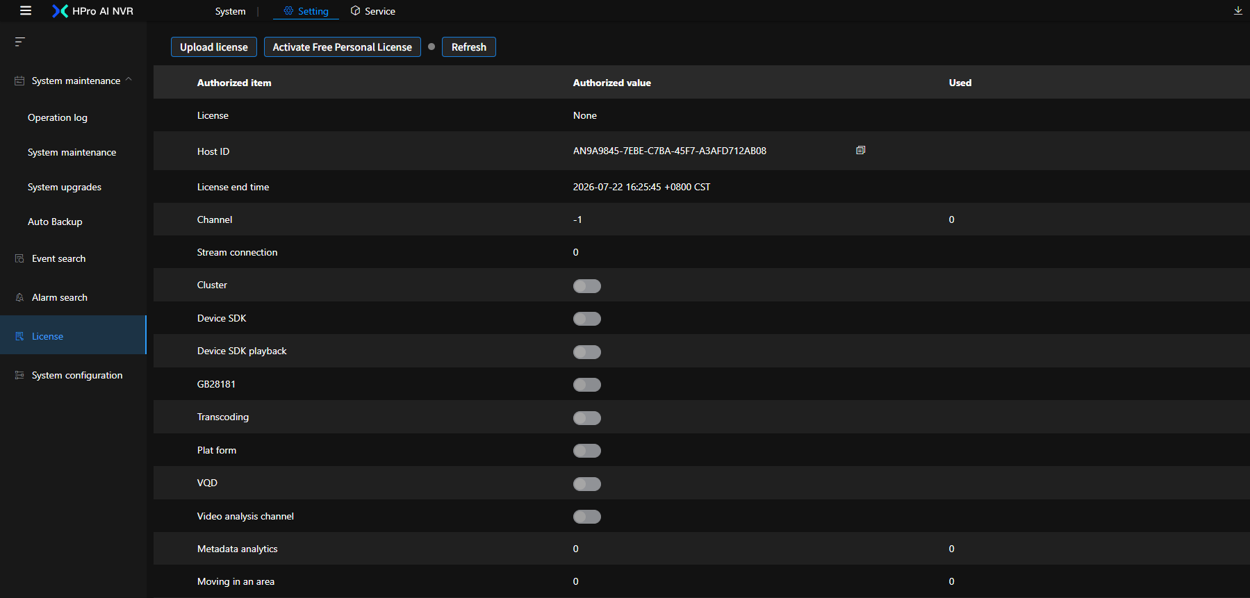This screenshot has width=1250, height=598.
Task: Click the Service cube icon in top bar
Action: pyautogui.click(x=355, y=11)
